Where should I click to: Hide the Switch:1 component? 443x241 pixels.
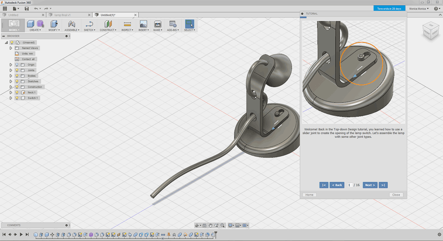pyautogui.click(x=17, y=98)
